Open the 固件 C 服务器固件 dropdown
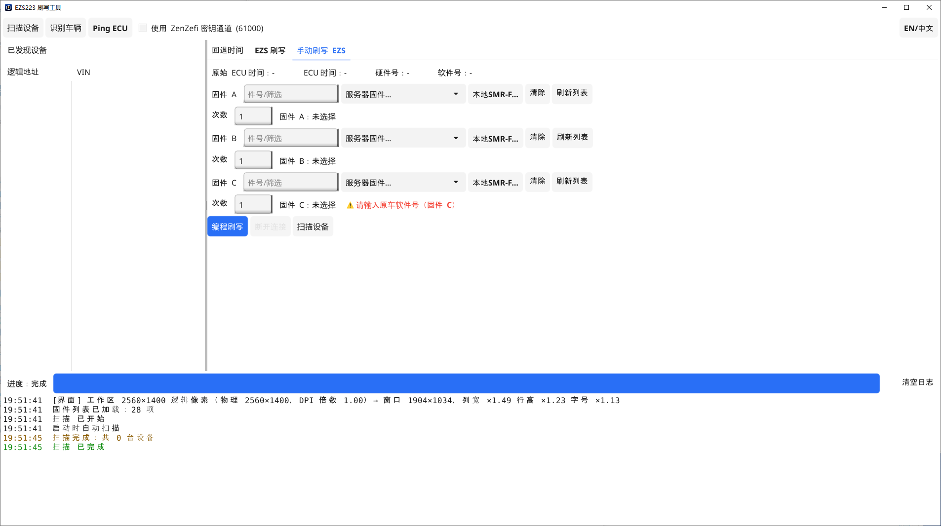Screen dimensions: 941x526 [x=403, y=182]
